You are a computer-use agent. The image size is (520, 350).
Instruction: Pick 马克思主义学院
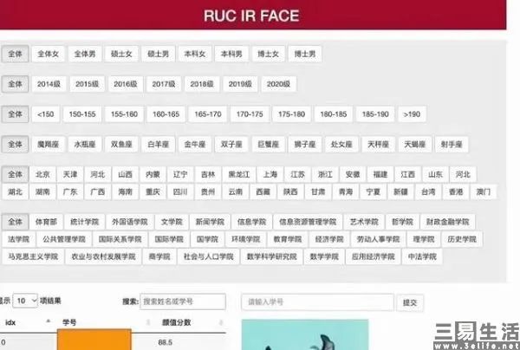(x=33, y=256)
